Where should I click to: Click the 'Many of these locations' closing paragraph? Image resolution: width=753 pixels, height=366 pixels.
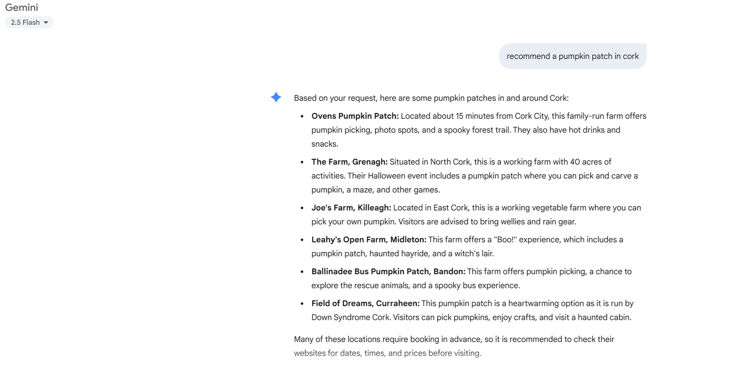pyautogui.click(x=454, y=340)
